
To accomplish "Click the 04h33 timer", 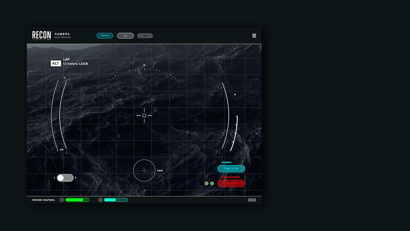I will [252, 200].
